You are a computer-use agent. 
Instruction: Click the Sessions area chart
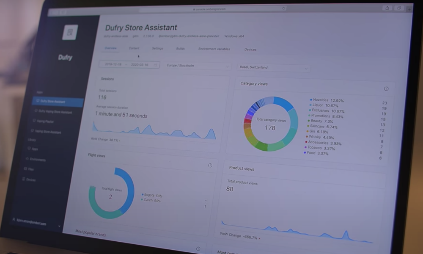pyautogui.click(x=154, y=131)
